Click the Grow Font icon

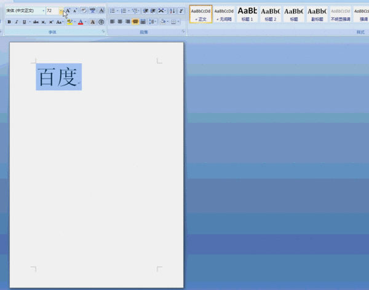coord(68,11)
